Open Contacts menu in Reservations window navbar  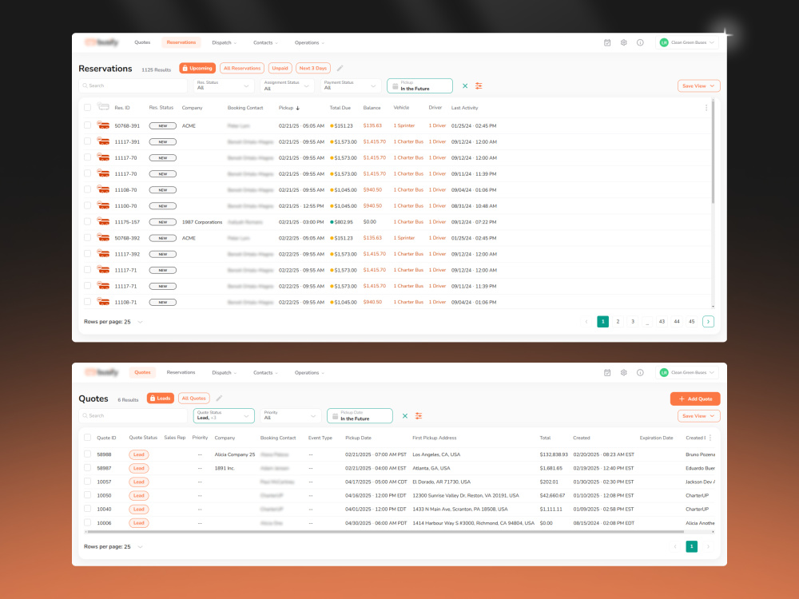click(265, 43)
